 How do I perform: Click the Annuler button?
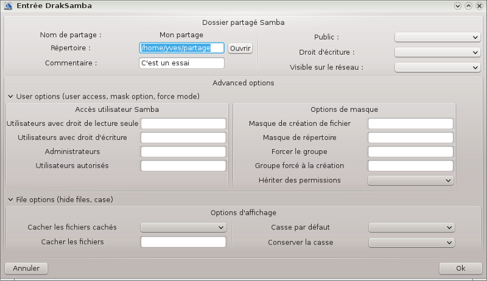[x=26, y=268]
